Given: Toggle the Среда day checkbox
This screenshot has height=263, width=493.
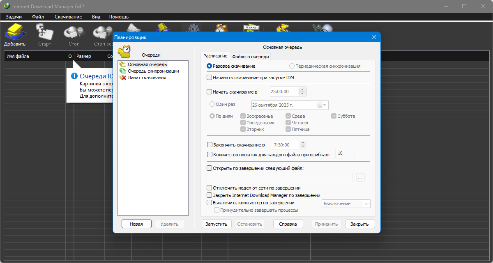Looking at the screenshot, I should 288,116.
